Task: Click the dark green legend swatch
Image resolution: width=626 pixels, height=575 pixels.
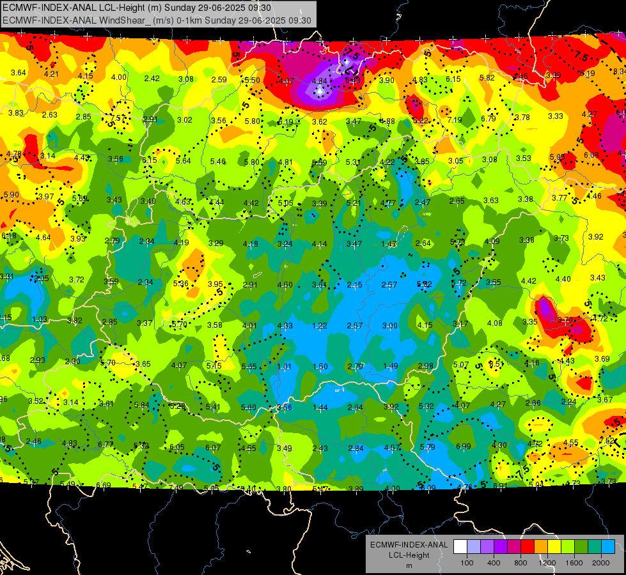Action: point(581,547)
